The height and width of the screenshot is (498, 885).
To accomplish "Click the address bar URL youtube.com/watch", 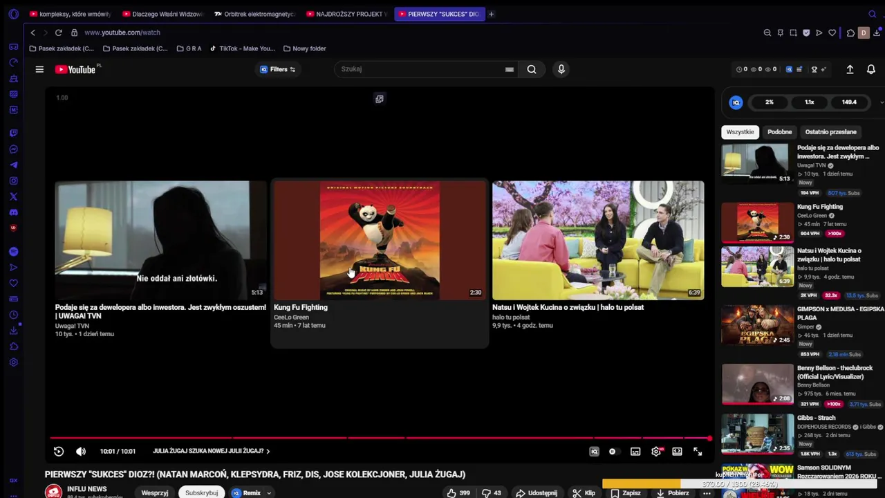I will coord(122,33).
